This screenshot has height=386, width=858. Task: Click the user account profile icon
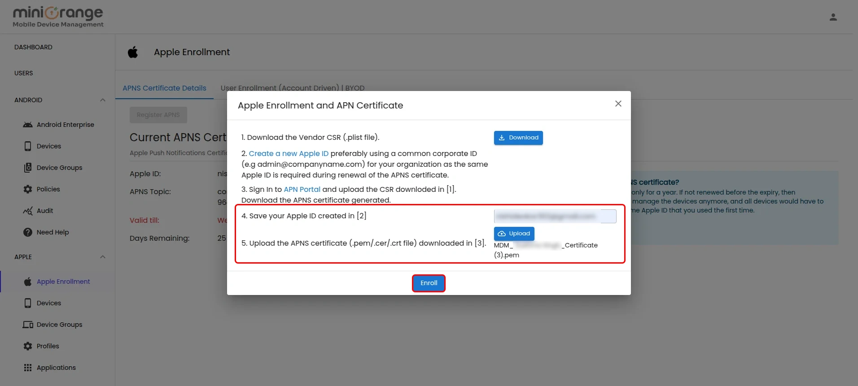coord(833,17)
